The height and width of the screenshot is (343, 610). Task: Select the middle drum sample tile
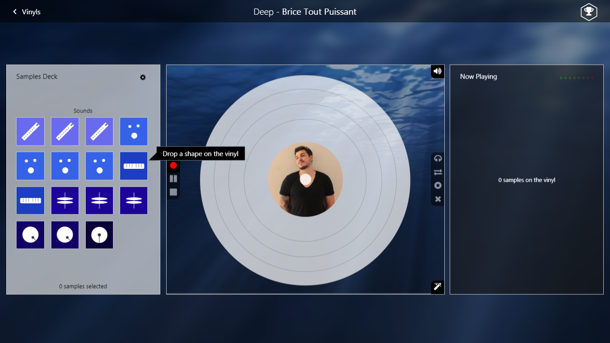pyautogui.click(x=65, y=235)
